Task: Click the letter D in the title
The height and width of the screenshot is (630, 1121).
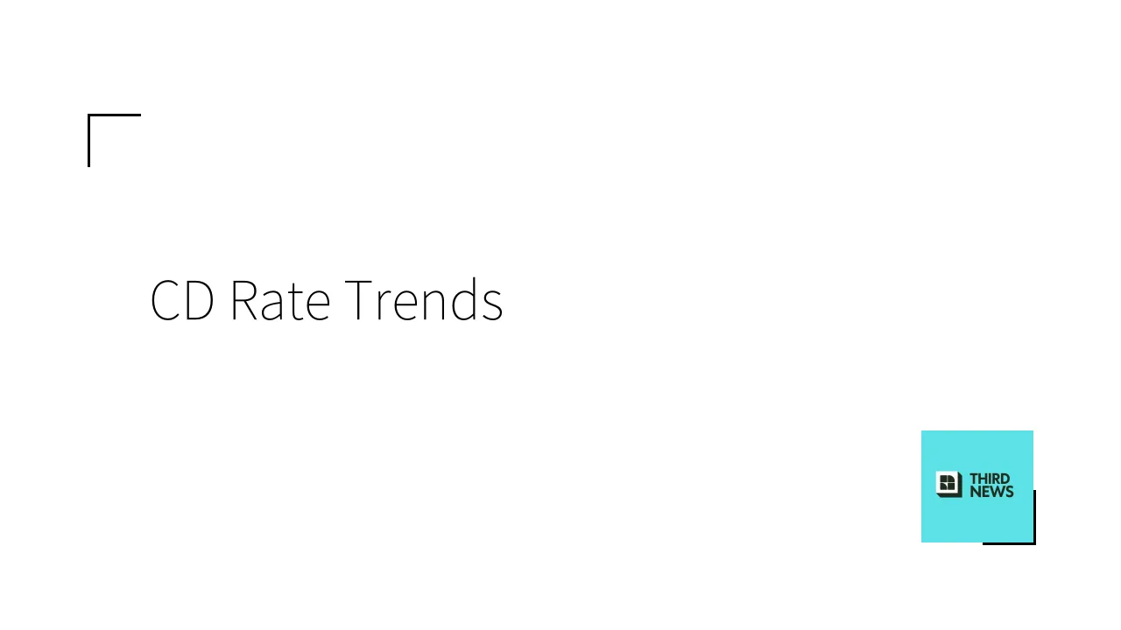Action: (x=199, y=301)
